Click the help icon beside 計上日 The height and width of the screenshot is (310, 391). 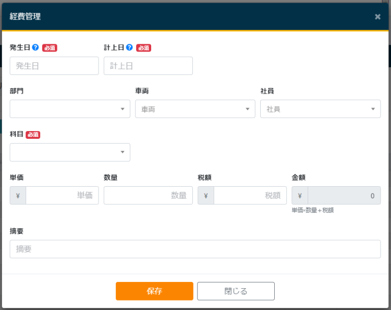click(x=129, y=47)
